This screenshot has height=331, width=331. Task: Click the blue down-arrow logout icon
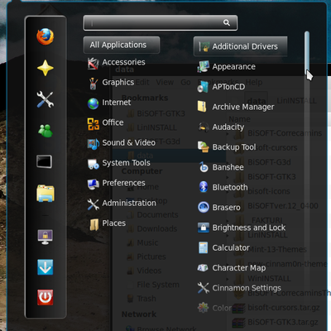pyautogui.click(x=46, y=267)
